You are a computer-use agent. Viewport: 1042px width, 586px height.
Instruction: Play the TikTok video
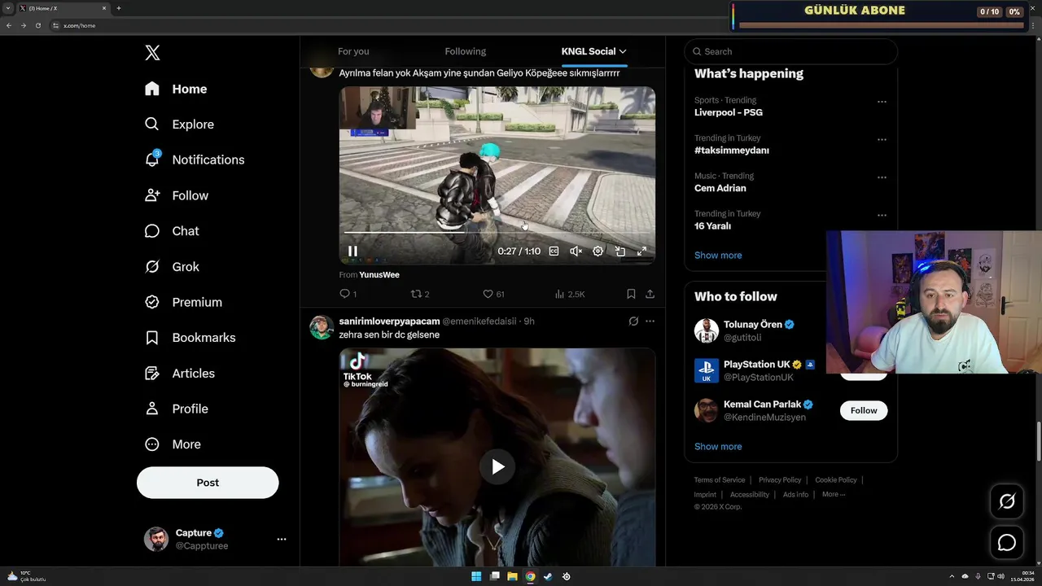[x=497, y=466]
